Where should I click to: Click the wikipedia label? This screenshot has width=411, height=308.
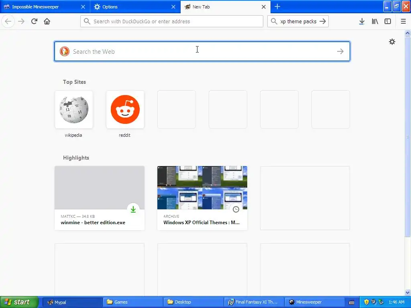tap(73, 135)
